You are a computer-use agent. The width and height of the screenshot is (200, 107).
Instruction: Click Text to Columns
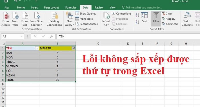(x=187, y=19)
